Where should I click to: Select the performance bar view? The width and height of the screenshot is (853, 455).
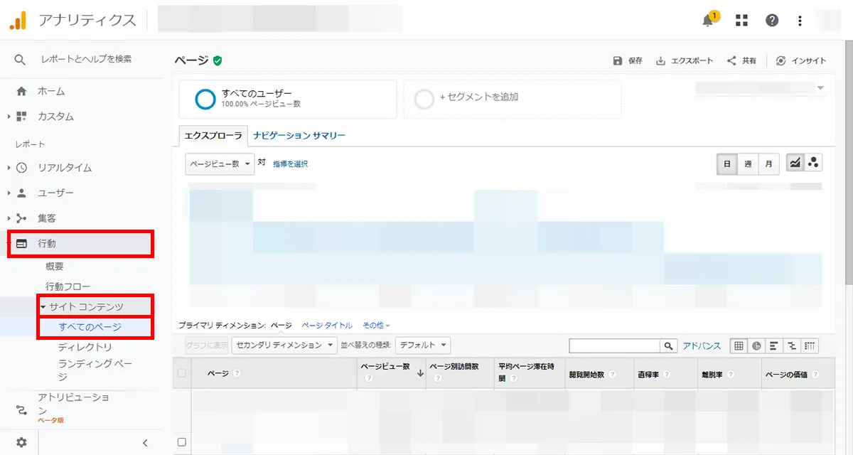[773, 346]
